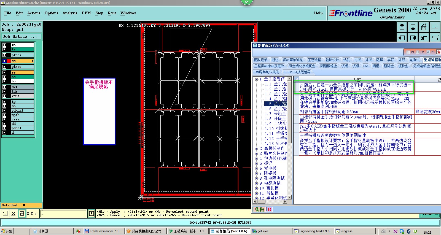Click the tree panel vertical scrollbar down arrow
This screenshot has width=441, height=235.
click(289, 197)
